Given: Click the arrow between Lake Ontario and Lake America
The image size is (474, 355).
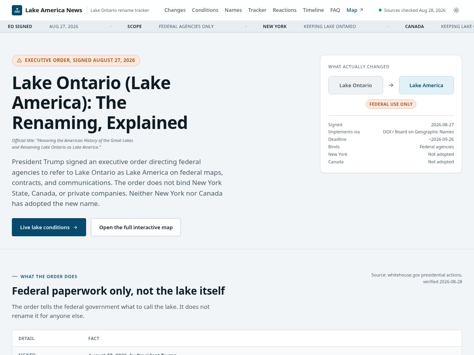Looking at the screenshot, I should (x=391, y=85).
